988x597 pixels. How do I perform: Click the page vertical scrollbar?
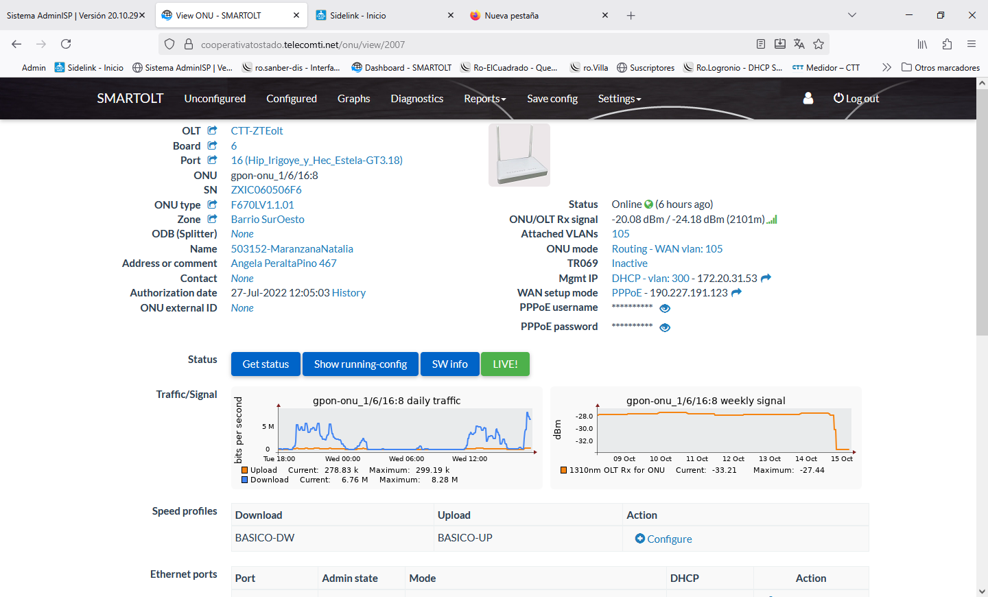982,274
